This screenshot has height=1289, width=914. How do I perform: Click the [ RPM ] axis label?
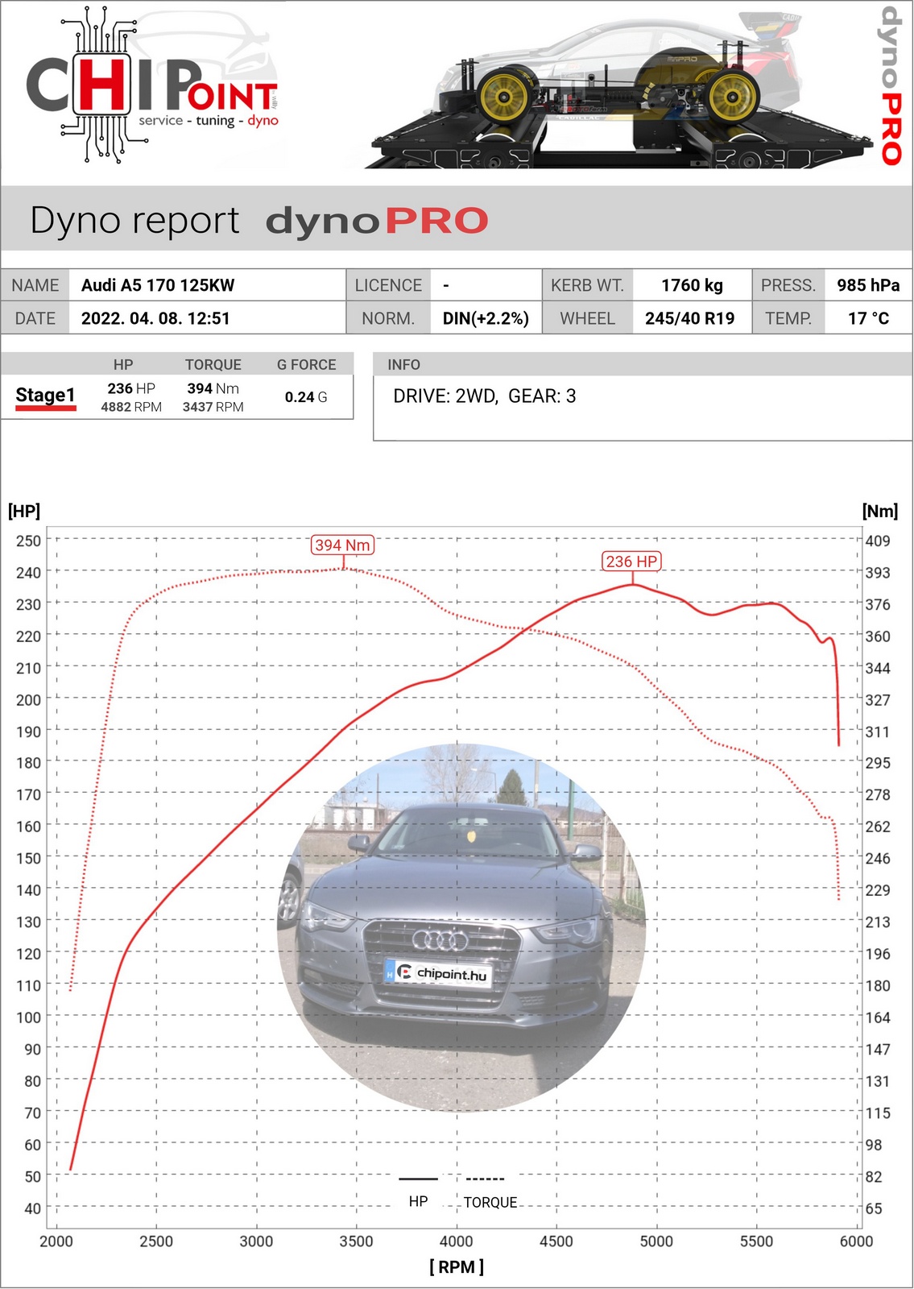pyautogui.click(x=457, y=1266)
